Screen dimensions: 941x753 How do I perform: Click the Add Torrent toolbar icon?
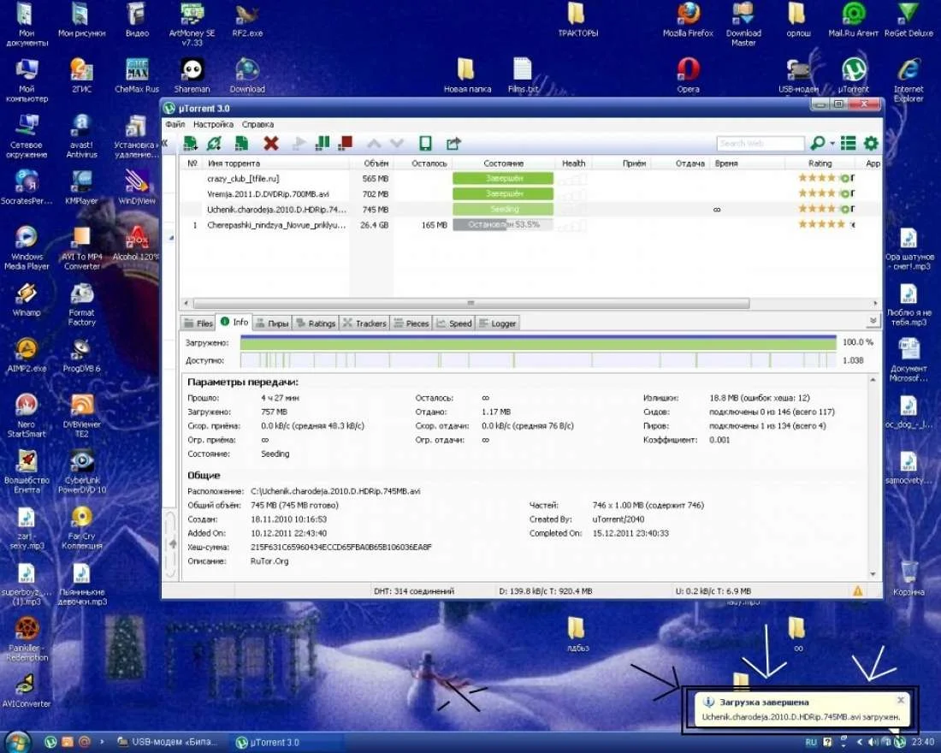[x=191, y=144]
